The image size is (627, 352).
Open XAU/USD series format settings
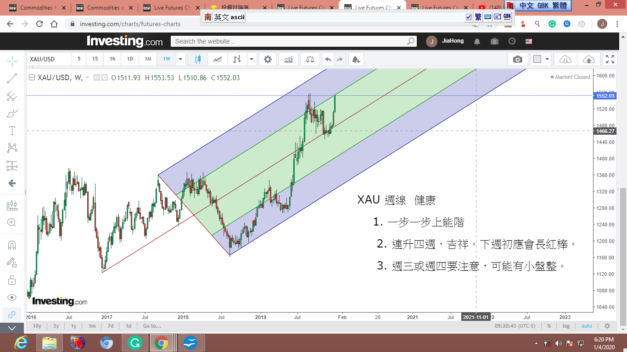click(104, 78)
